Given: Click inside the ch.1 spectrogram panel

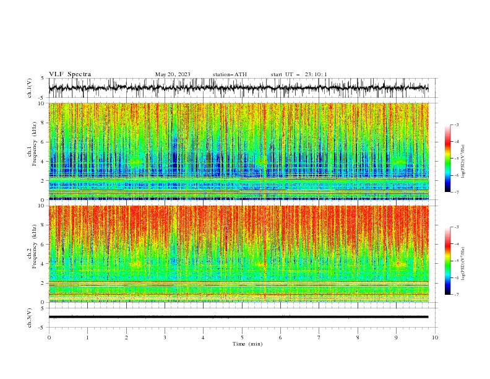Looking at the screenshot, I should click(x=238, y=151).
